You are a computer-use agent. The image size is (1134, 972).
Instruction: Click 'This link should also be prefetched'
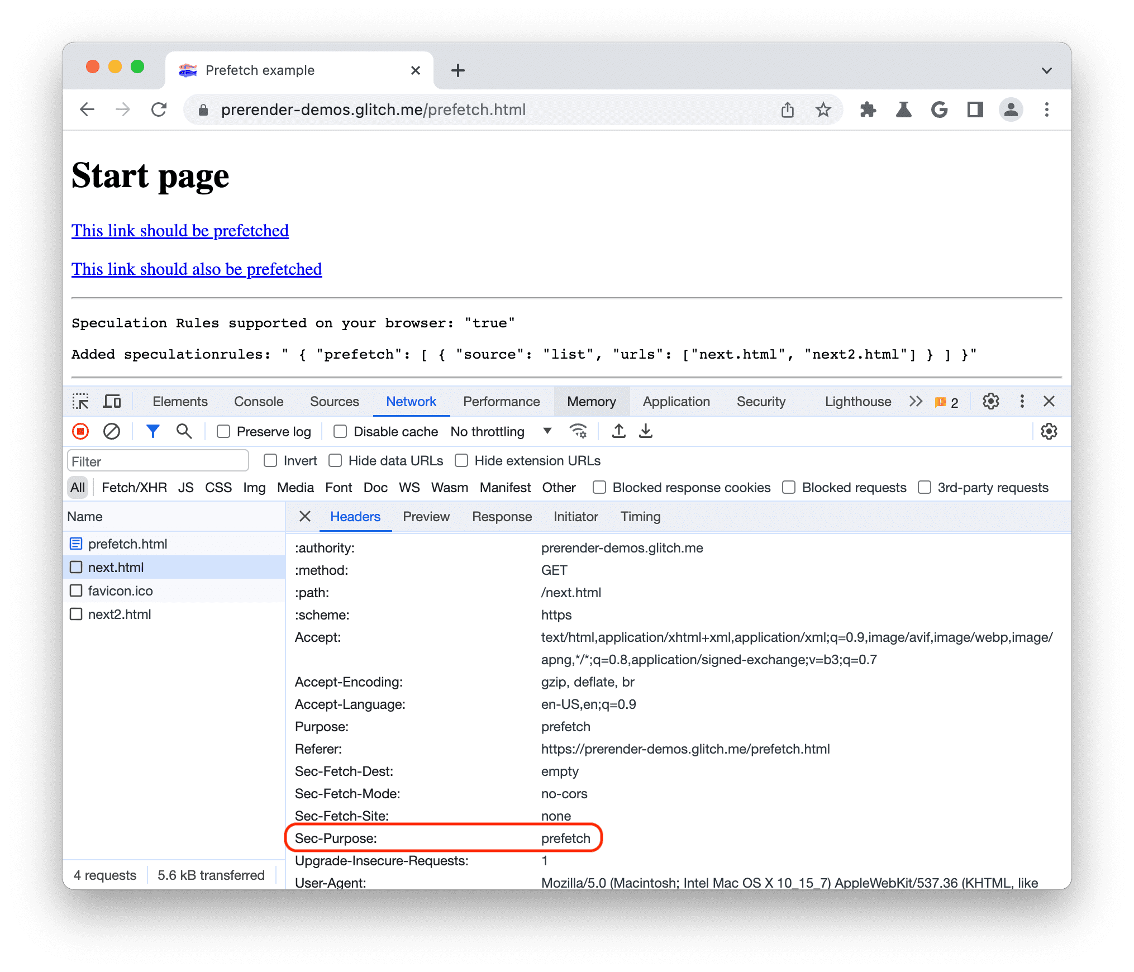pyautogui.click(x=196, y=269)
